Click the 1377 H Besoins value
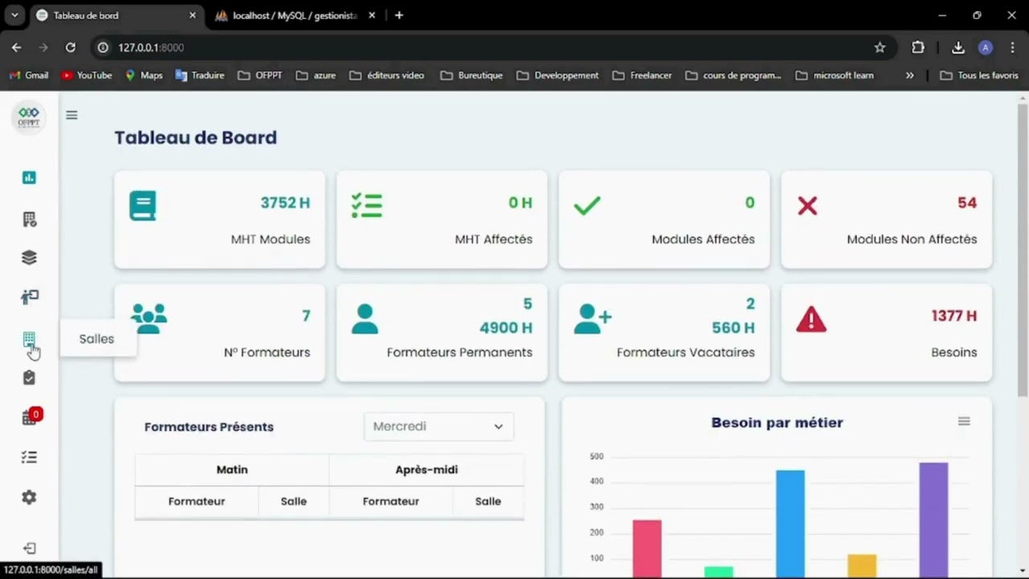The height and width of the screenshot is (579, 1029). [x=954, y=316]
